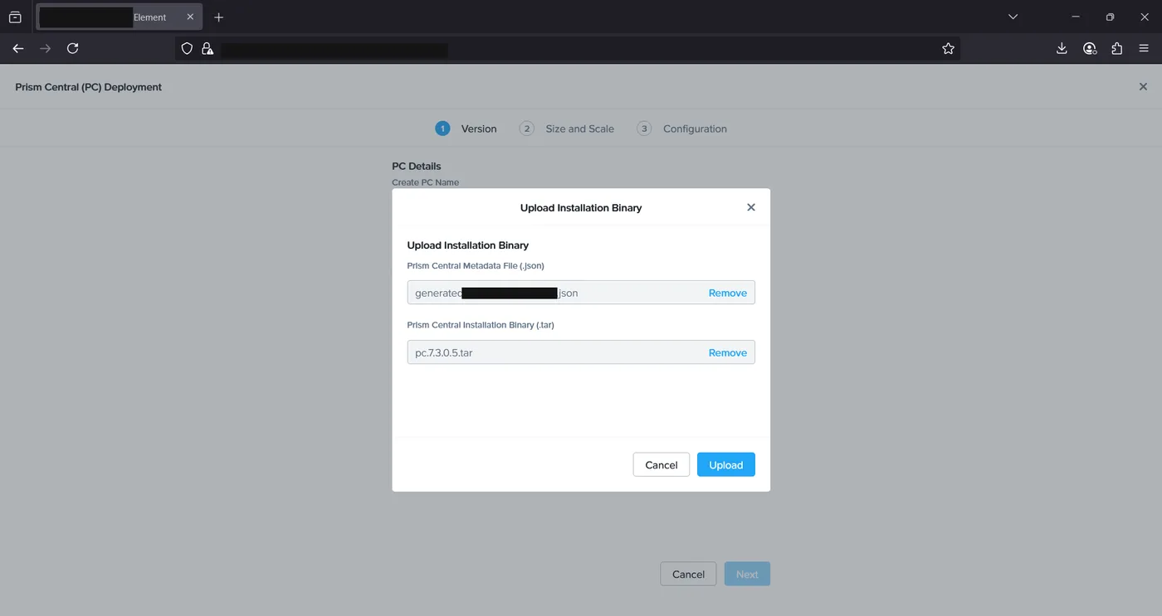Click the blue Upload button
Viewport: 1162px width, 616px height.
[x=726, y=464]
